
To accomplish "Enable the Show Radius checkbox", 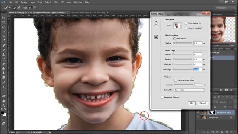I will 186,23.
